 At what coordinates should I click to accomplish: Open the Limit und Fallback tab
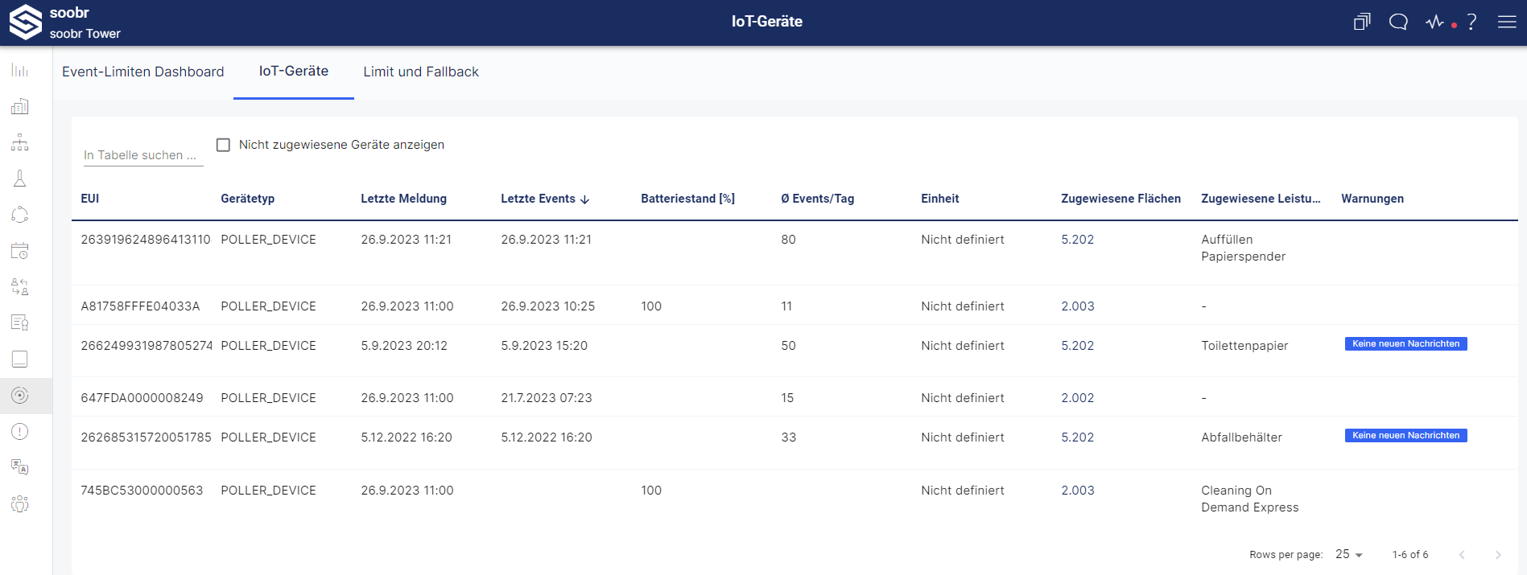point(421,72)
